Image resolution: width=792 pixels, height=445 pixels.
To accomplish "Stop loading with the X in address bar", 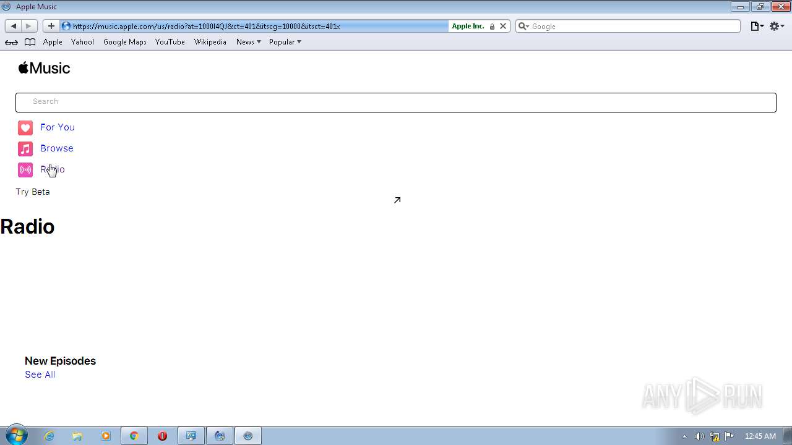I will click(503, 26).
